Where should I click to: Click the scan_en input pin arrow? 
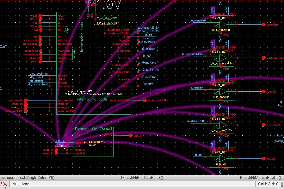point(26,104)
